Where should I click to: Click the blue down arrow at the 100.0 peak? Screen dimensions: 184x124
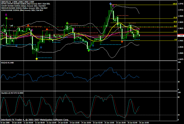click(x=110, y=4)
